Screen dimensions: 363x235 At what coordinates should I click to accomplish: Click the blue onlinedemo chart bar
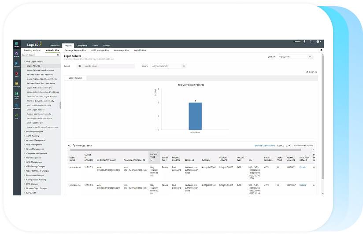click(195, 116)
